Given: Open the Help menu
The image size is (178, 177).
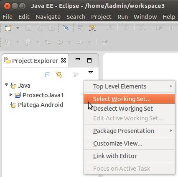Looking at the screenshot, I should (169, 17).
